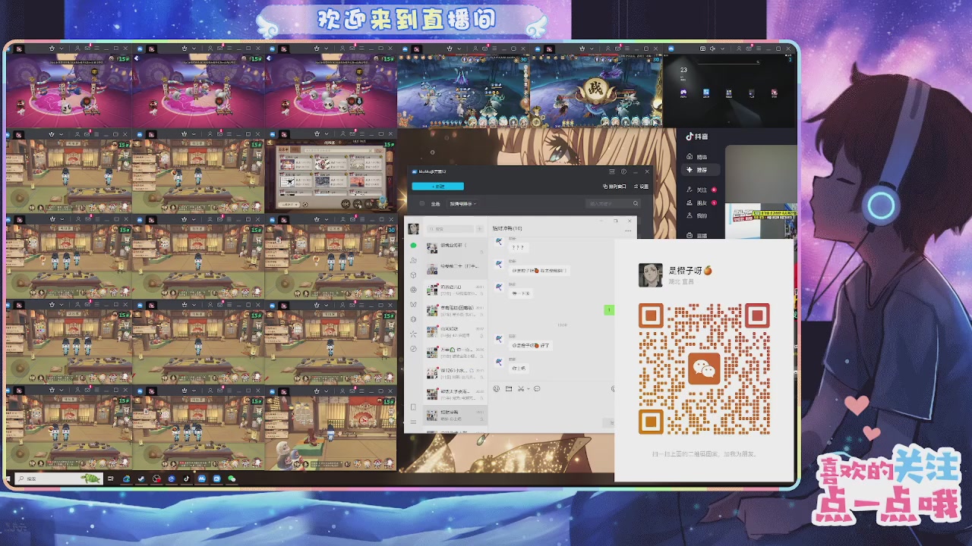Mute volume in top-right MuMu emulator title bar

click(712, 49)
